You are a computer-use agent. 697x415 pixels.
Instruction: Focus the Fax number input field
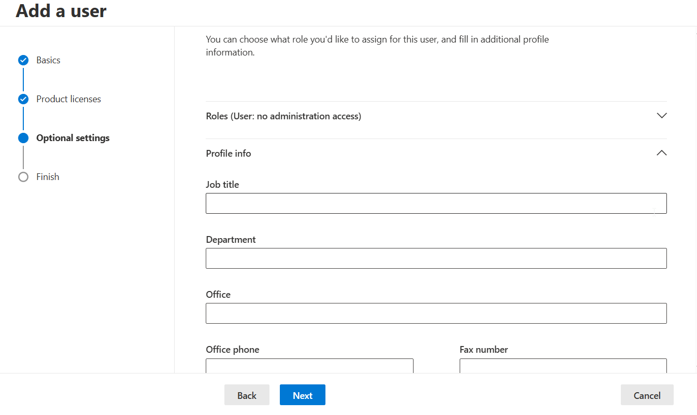tap(563, 366)
